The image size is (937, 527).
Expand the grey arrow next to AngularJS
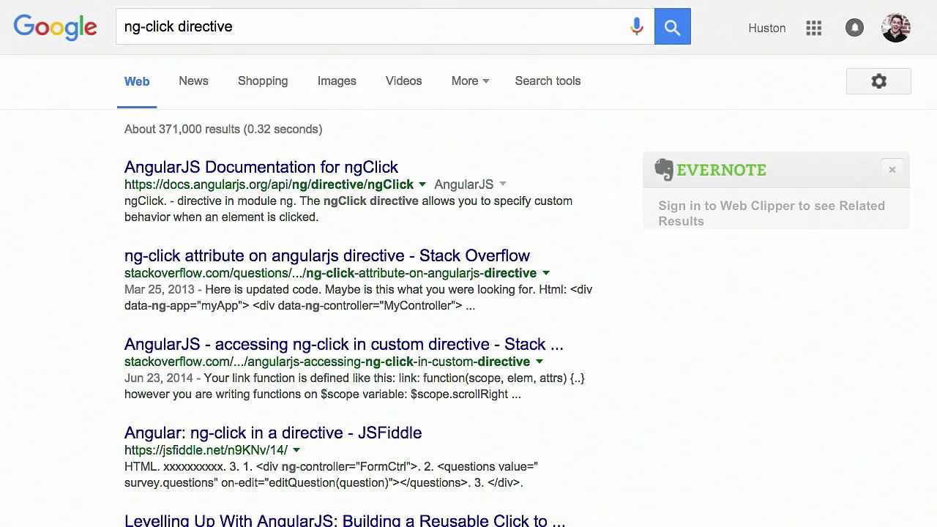502,184
